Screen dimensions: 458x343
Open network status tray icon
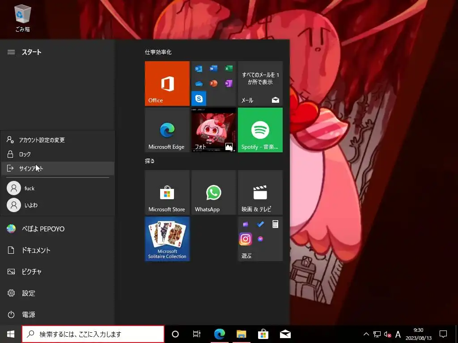click(377, 334)
